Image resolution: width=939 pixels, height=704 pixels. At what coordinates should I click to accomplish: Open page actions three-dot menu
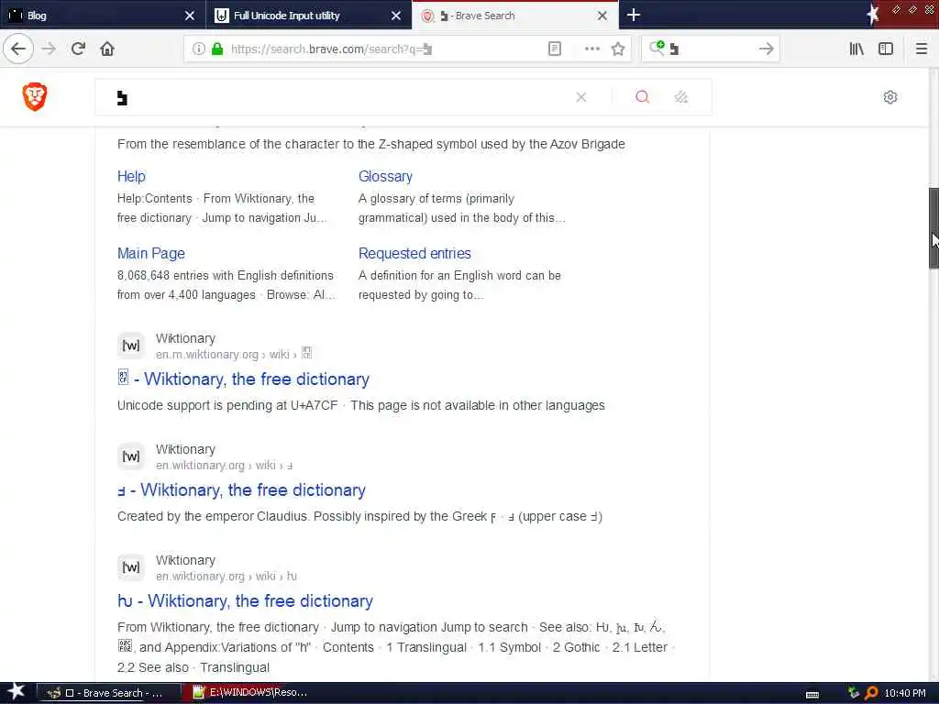591,49
